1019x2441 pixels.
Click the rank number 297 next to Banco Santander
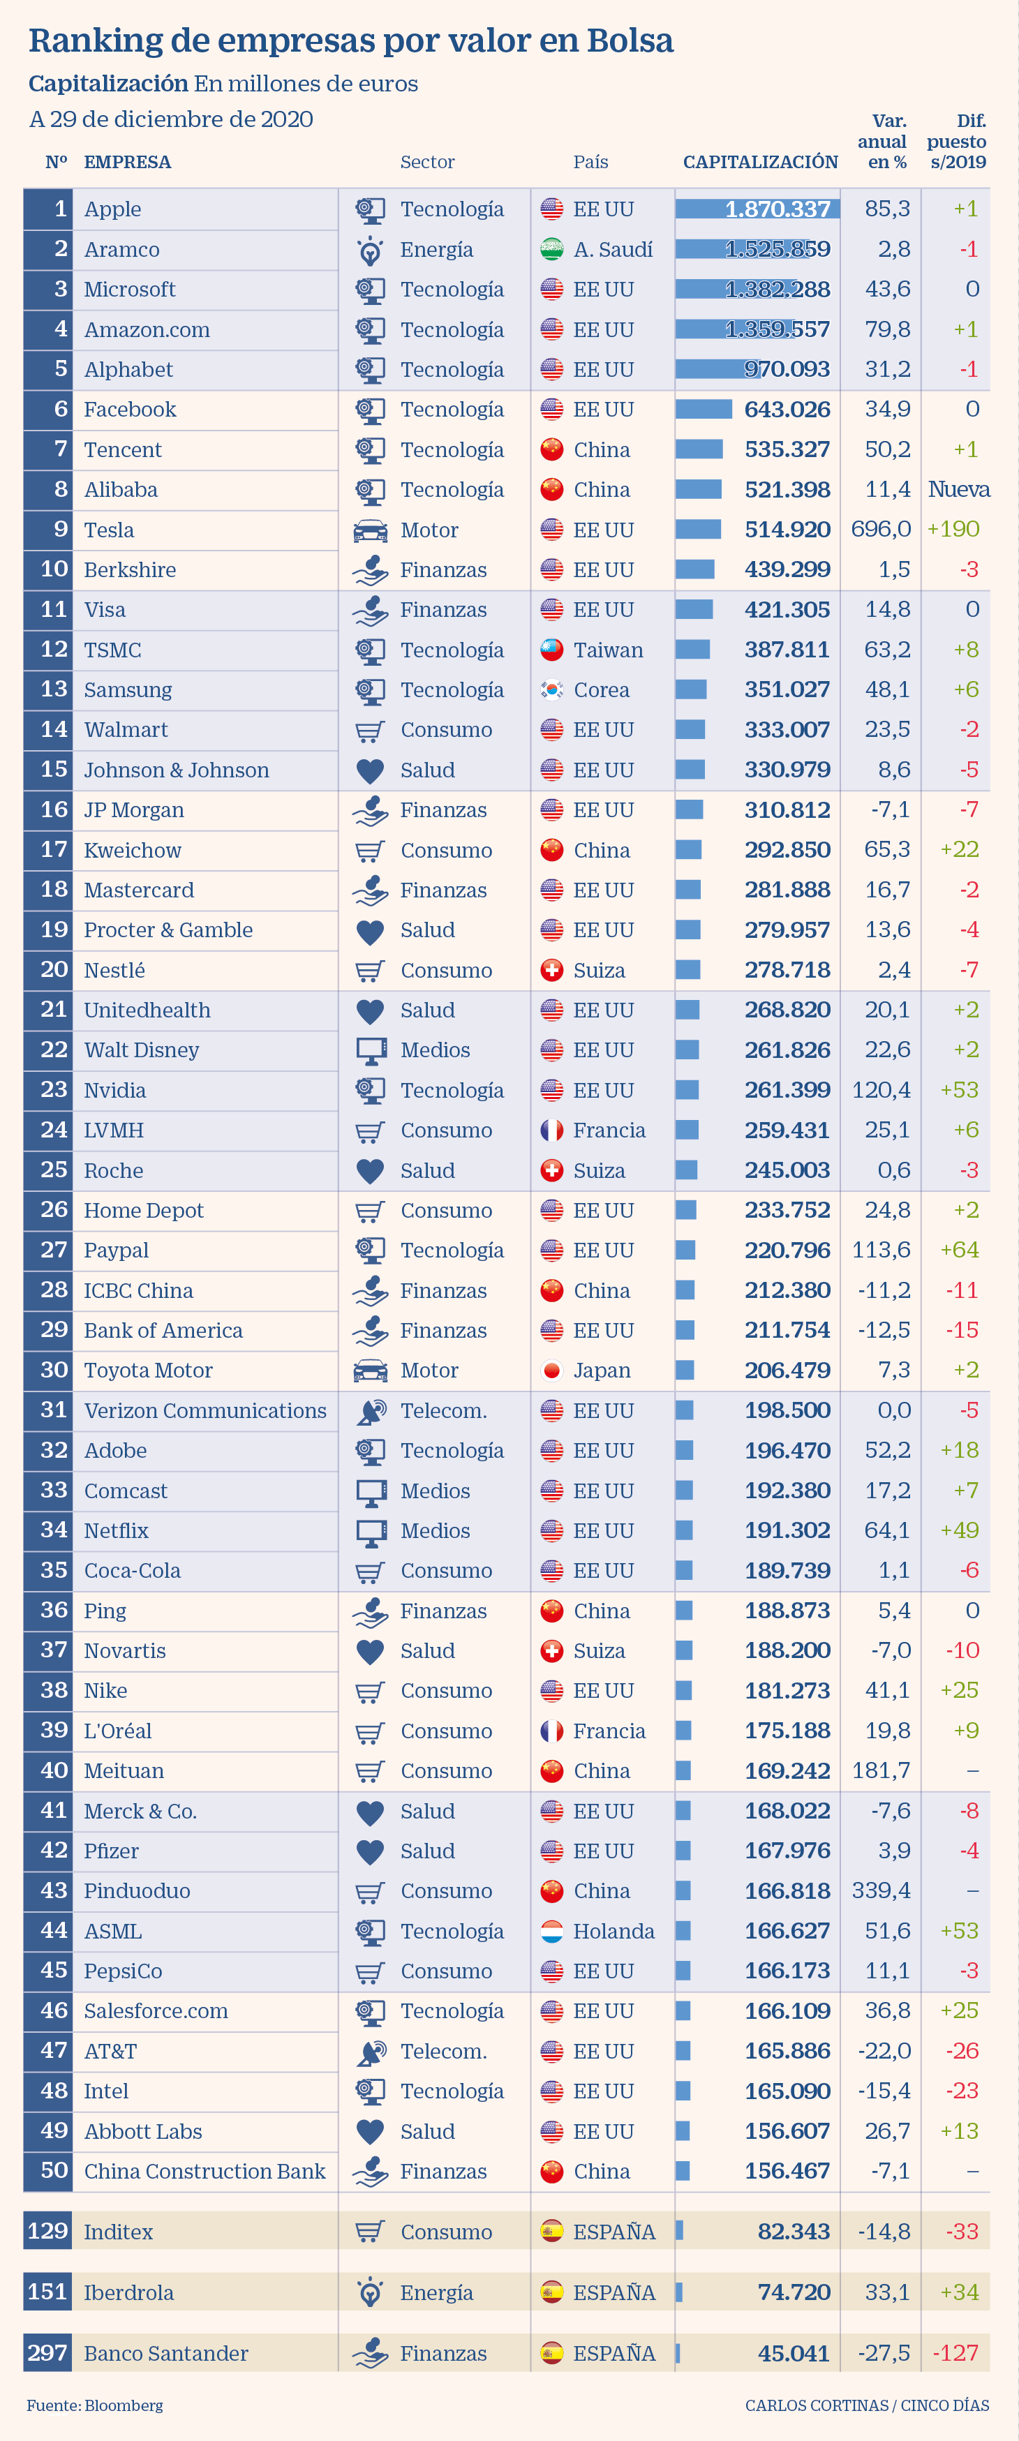tap(47, 2353)
